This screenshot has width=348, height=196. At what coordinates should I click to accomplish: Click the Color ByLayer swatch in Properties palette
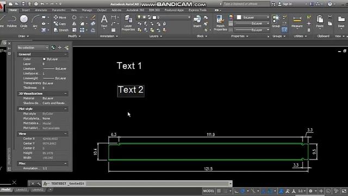tap(44, 59)
